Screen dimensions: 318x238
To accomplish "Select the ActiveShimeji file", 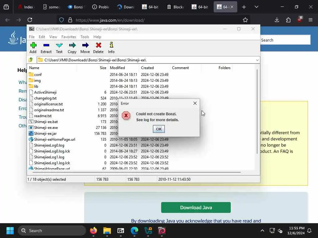I will [45, 92].
